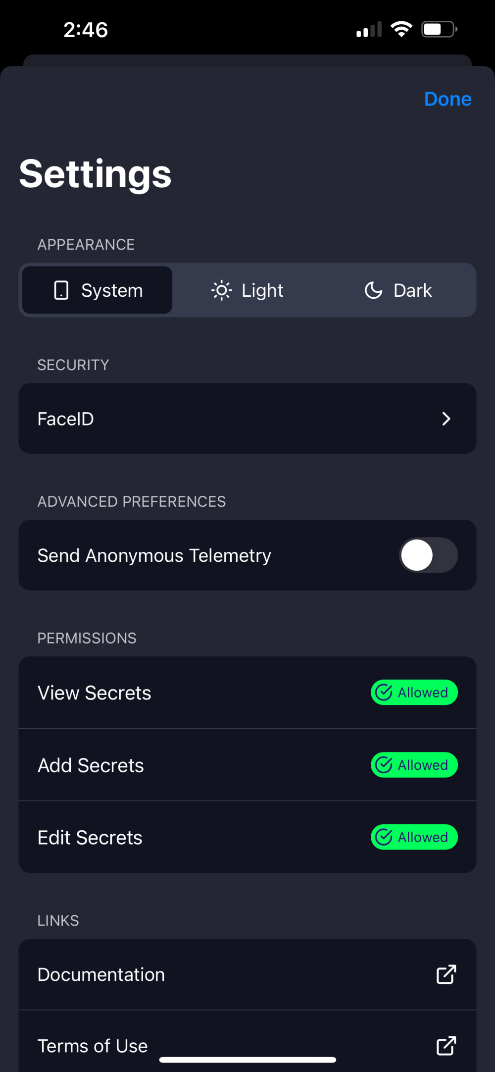Tap the Wi-Fi status icon

point(401,29)
